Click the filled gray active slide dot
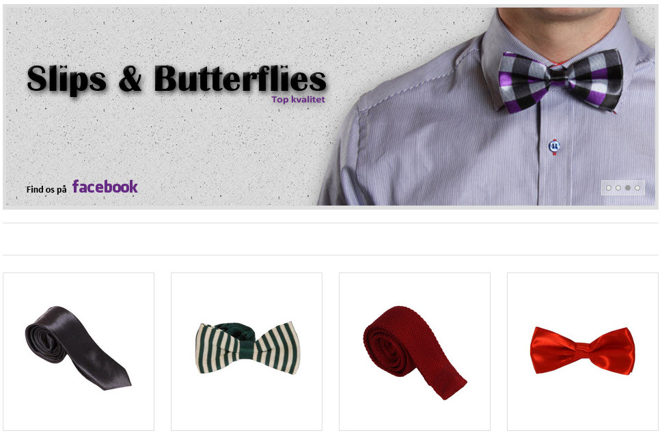This screenshot has width=662, height=433. (x=628, y=188)
